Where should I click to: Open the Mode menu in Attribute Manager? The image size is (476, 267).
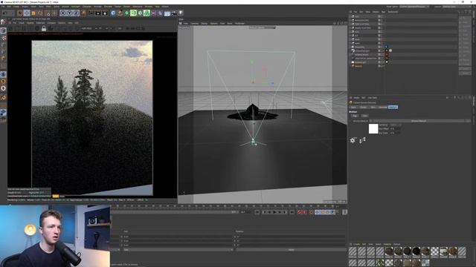click(x=356, y=98)
